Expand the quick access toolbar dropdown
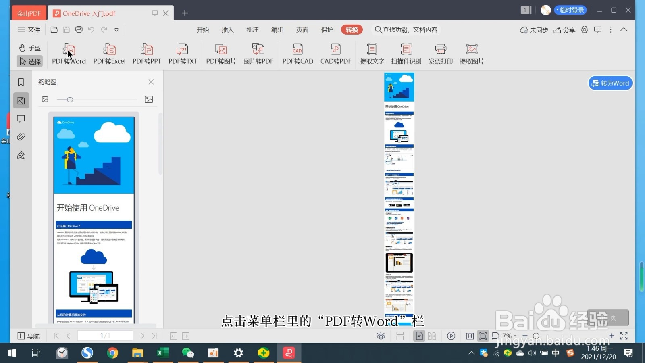Viewport: 645px width, 363px height. point(117,29)
